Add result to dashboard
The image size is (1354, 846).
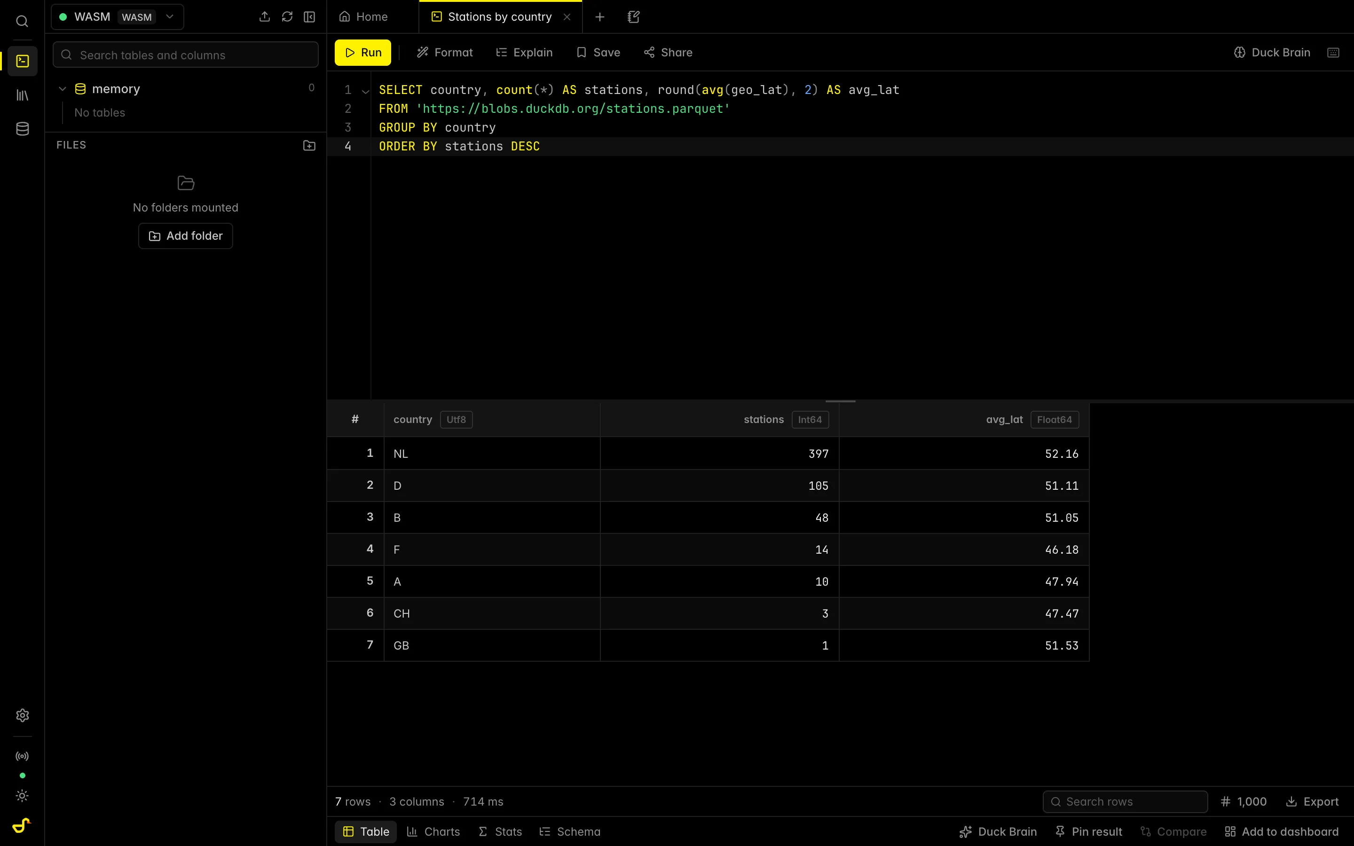click(1281, 832)
